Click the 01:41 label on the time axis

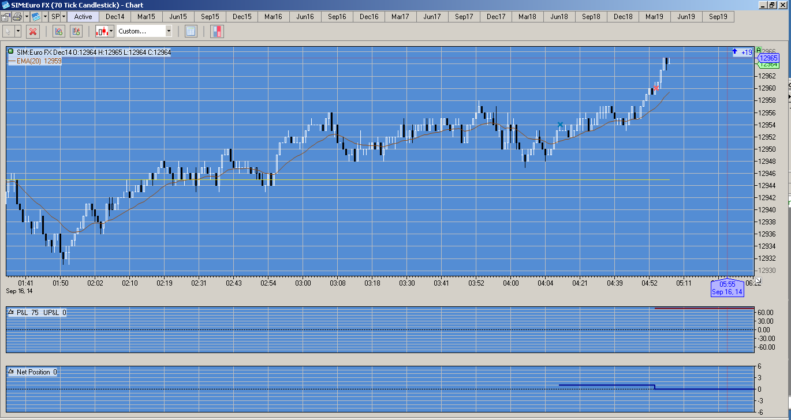pos(25,283)
